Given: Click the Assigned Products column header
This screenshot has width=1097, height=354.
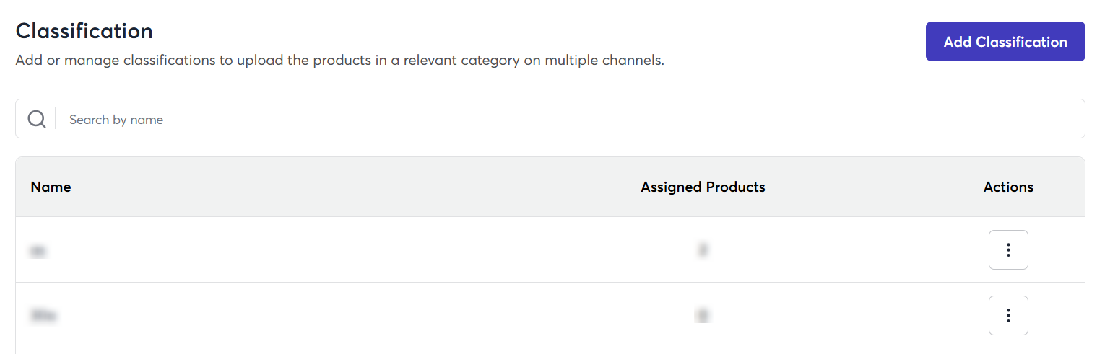Looking at the screenshot, I should [x=702, y=187].
